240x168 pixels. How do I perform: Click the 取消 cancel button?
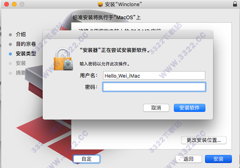[x=156, y=108]
